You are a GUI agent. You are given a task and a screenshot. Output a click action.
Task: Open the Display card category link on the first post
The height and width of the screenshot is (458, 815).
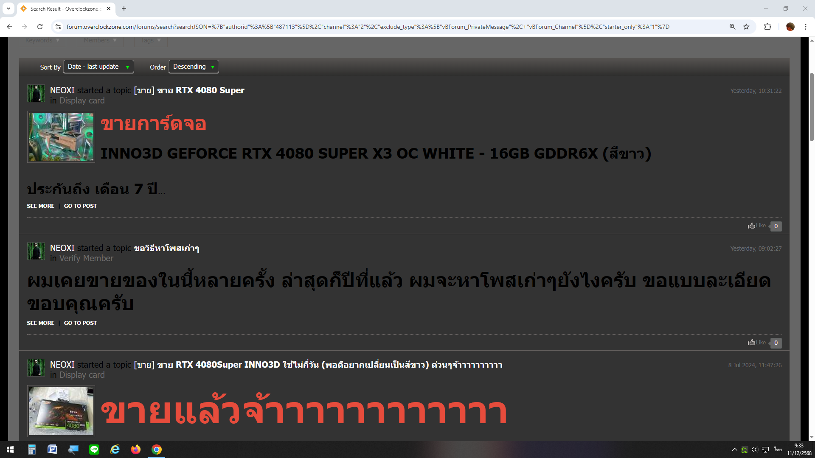tap(82, 101)
